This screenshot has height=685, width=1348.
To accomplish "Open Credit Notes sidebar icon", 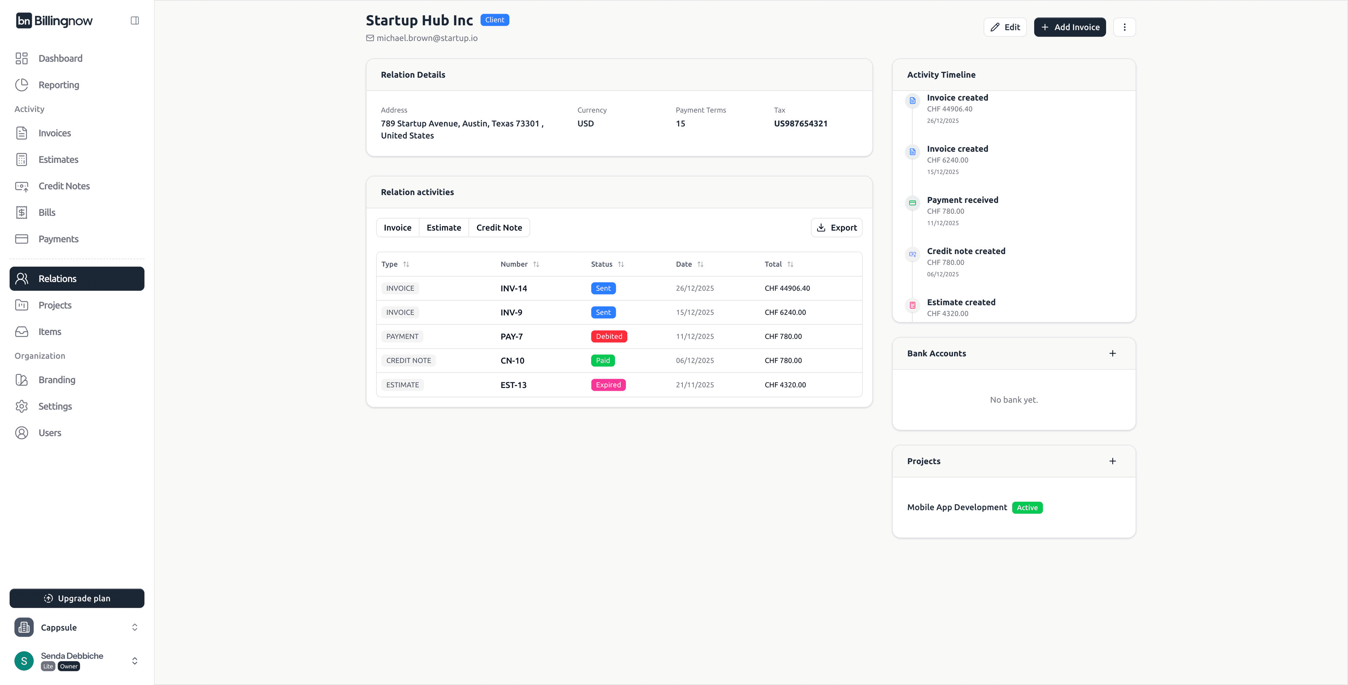I will (21, 186).
